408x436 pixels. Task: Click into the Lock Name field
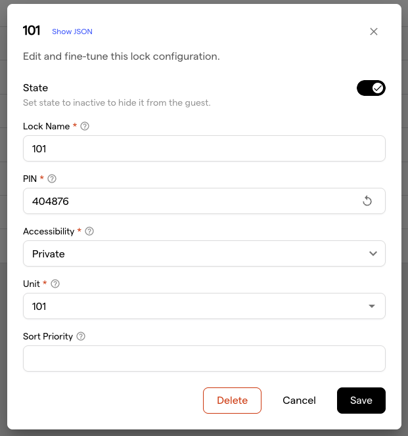click(204, 148)
